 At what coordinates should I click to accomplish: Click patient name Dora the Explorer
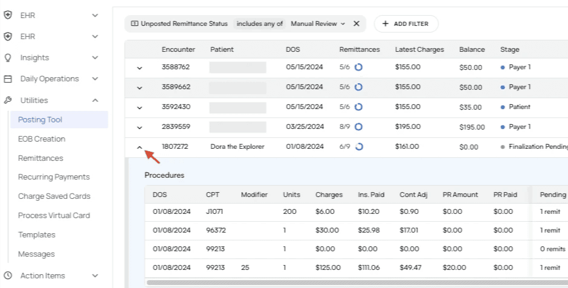click(x=237, y=146)
